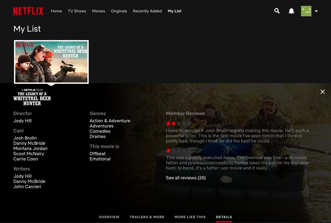Click cast member Carrie Coon
Image resolution: width=331 pixels, height=223 pixels.
pos(25,159)
